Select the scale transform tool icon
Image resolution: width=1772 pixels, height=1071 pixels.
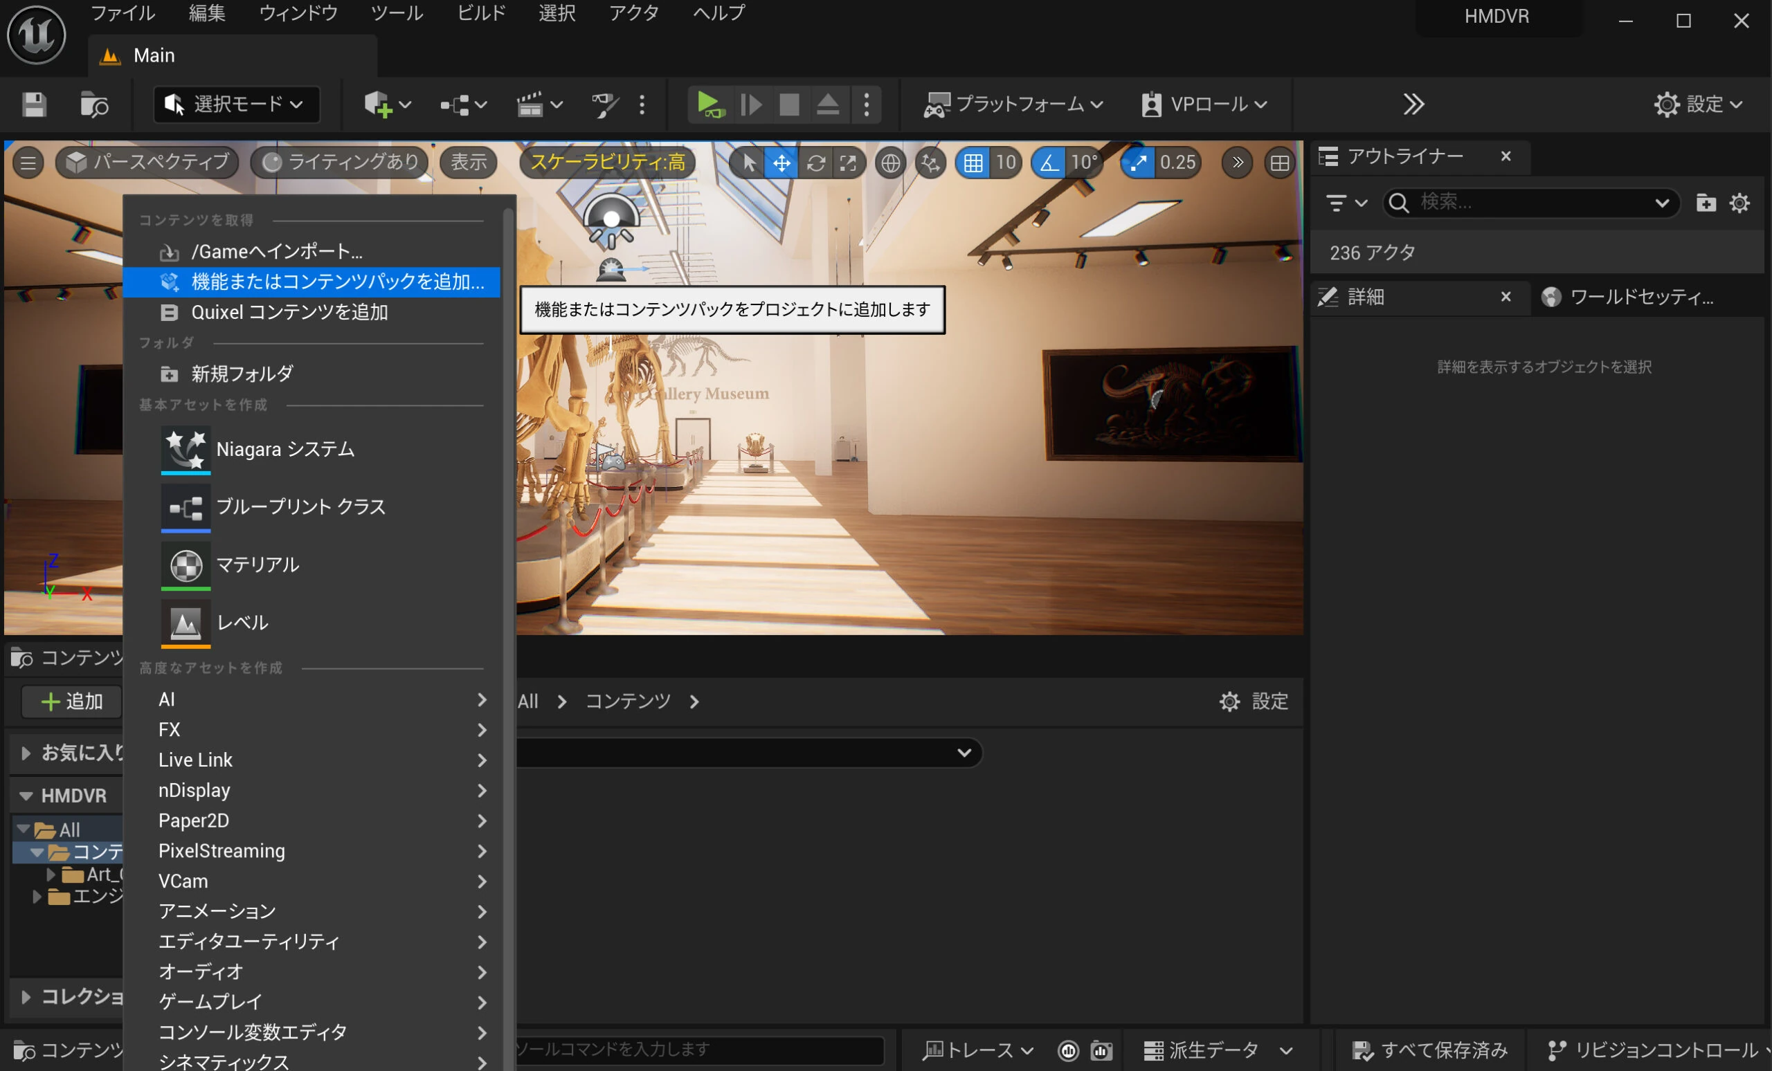pos(848,163)
